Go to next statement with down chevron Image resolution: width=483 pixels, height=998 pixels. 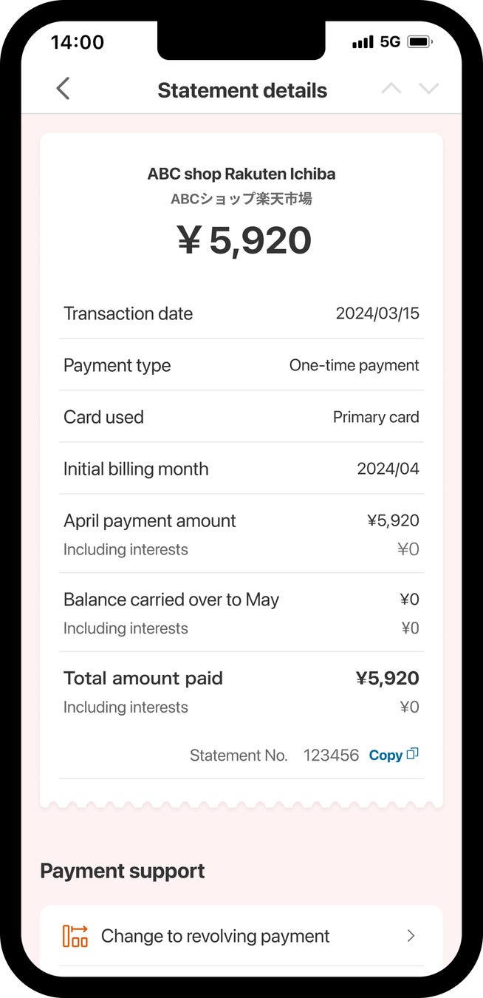coord(428,89)
